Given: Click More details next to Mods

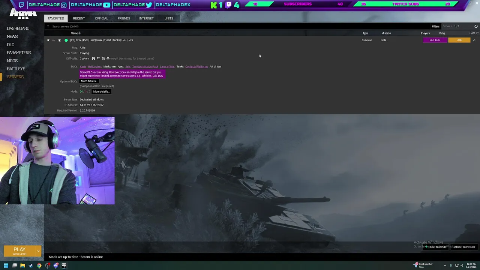Looking at the screenshot, I should [101, 91].
